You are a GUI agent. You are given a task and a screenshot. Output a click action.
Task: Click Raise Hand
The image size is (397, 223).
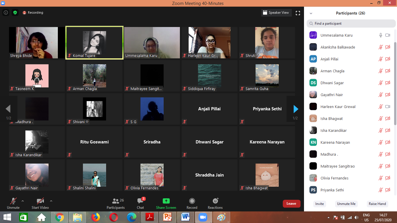[377, 204]
